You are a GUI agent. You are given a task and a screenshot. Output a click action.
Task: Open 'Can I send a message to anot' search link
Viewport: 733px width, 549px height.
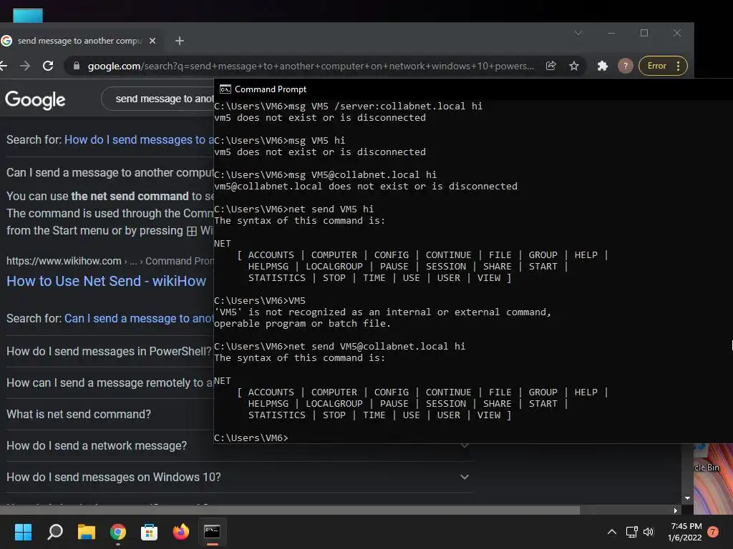pyautogui.click(x=139, y=318)
